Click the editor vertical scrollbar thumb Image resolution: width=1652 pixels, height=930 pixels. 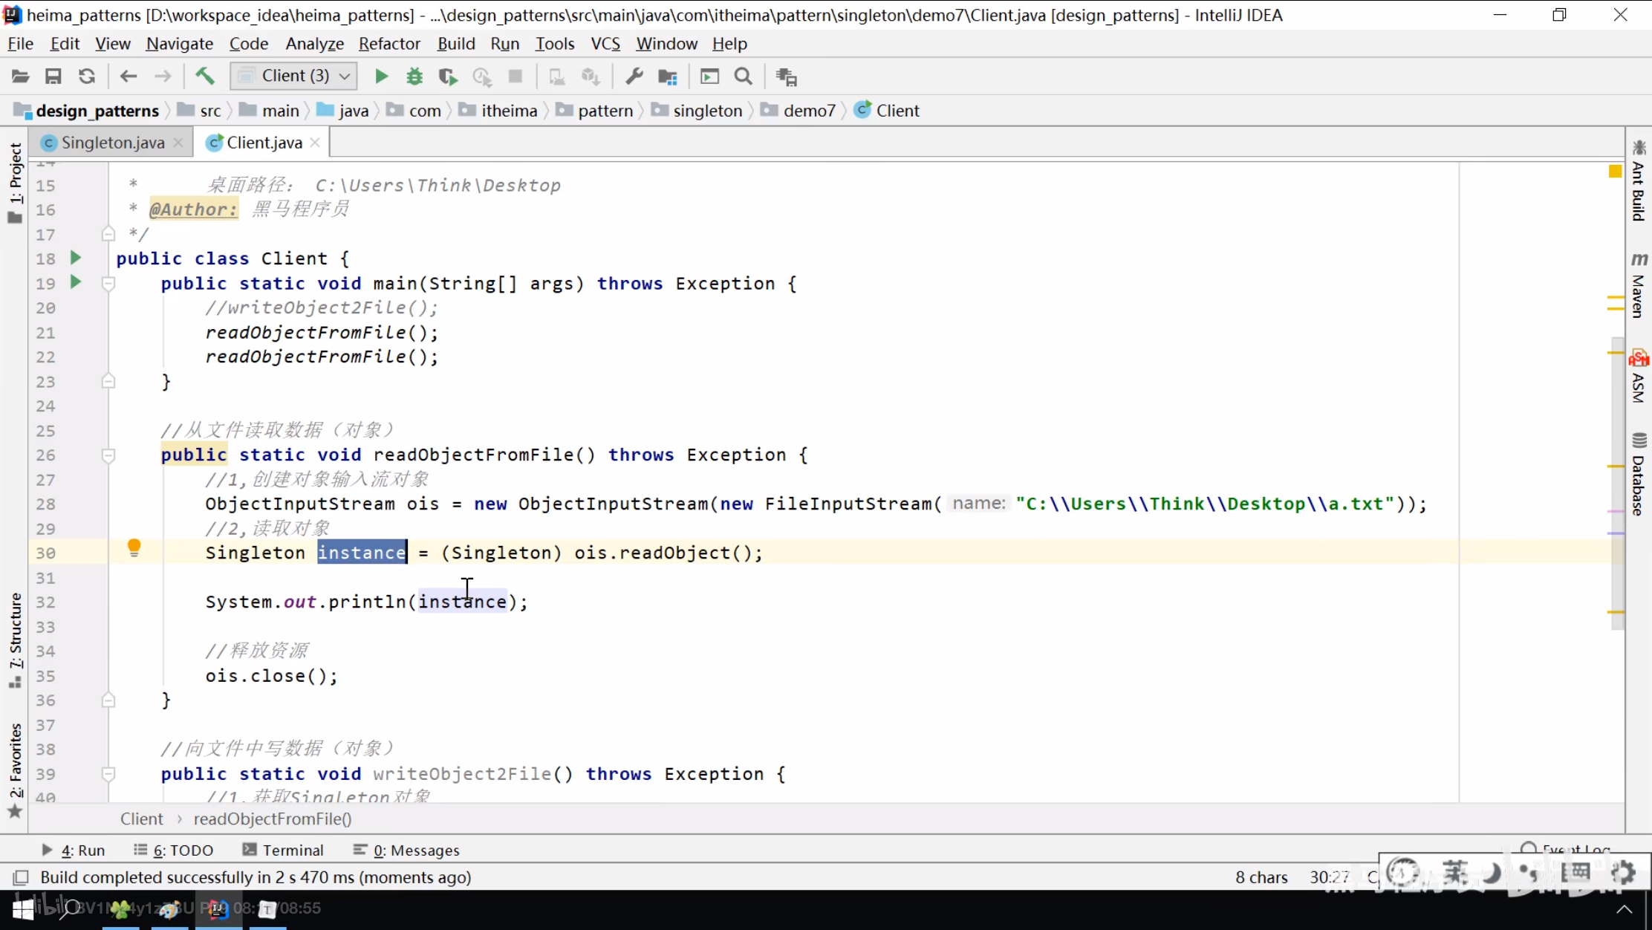pyautogui.click(x=1618, y=483)
